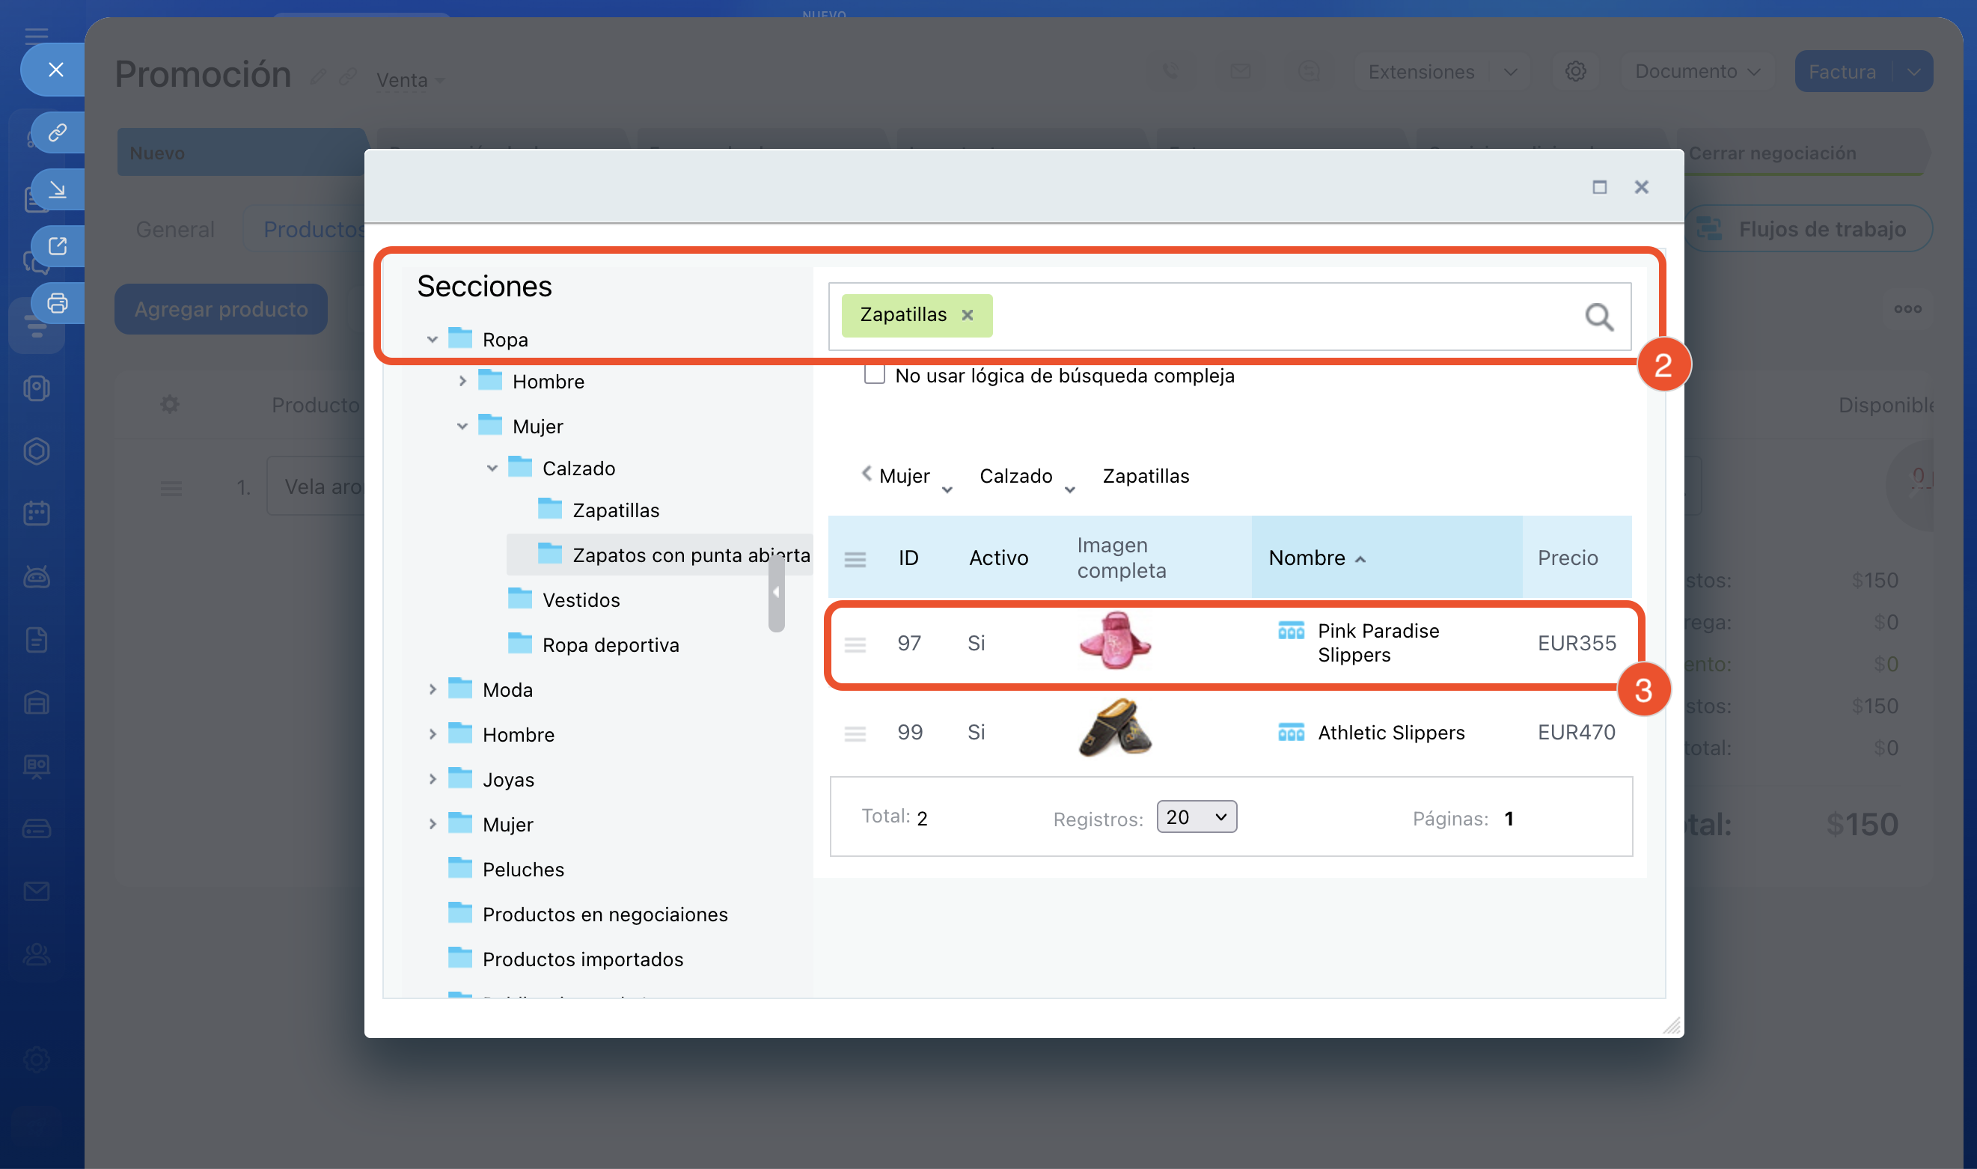
Task: Click the Athletic Slippers catalog icon
Action: (1290, 733)
